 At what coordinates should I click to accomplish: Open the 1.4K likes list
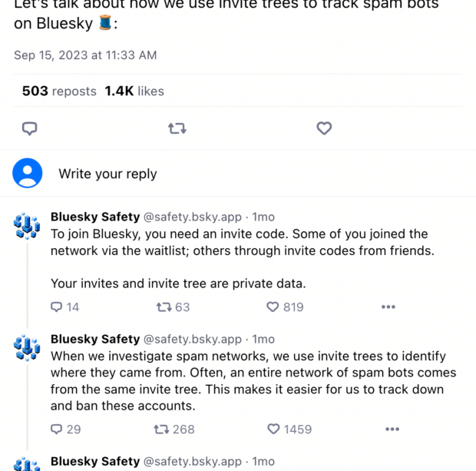tap(134, 91)
